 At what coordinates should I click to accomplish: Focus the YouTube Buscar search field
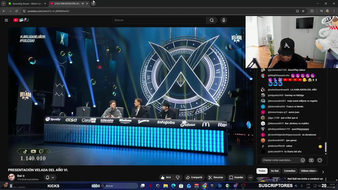click(159, 20)
